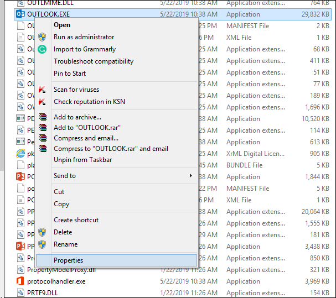Image resolution: width=336 pixels, height=298 pixels.
Task: Select the OUTLOOK.EXE file name
Action: [x=48, y=14]
